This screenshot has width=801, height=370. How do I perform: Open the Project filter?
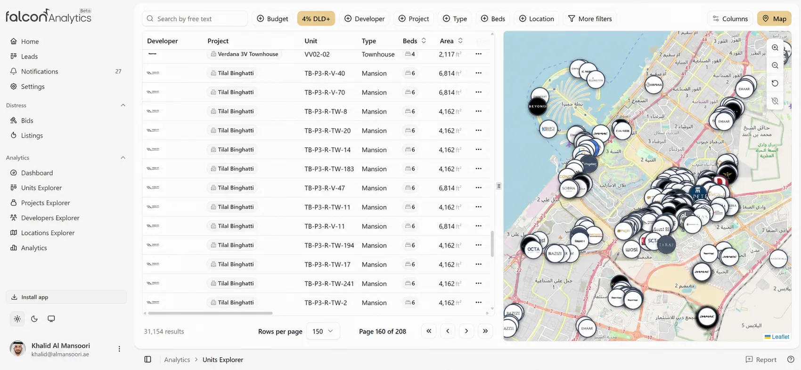[x=414, y=18]
